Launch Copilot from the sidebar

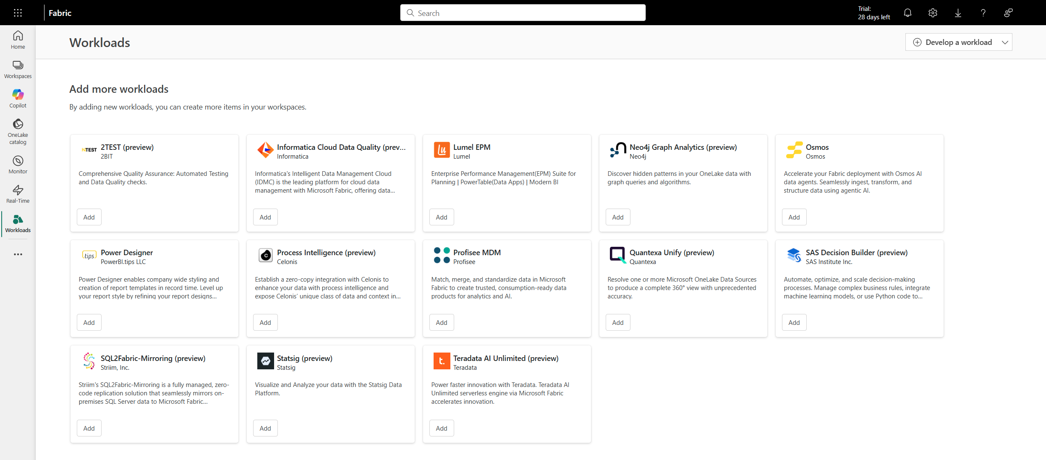pyautogui.click(x=18, y=99)
